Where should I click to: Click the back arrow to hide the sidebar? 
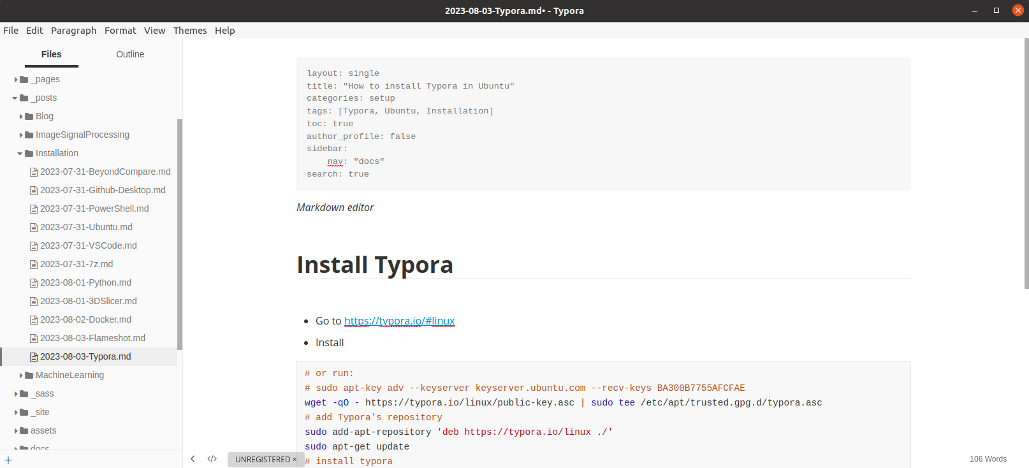pos(193,458)
